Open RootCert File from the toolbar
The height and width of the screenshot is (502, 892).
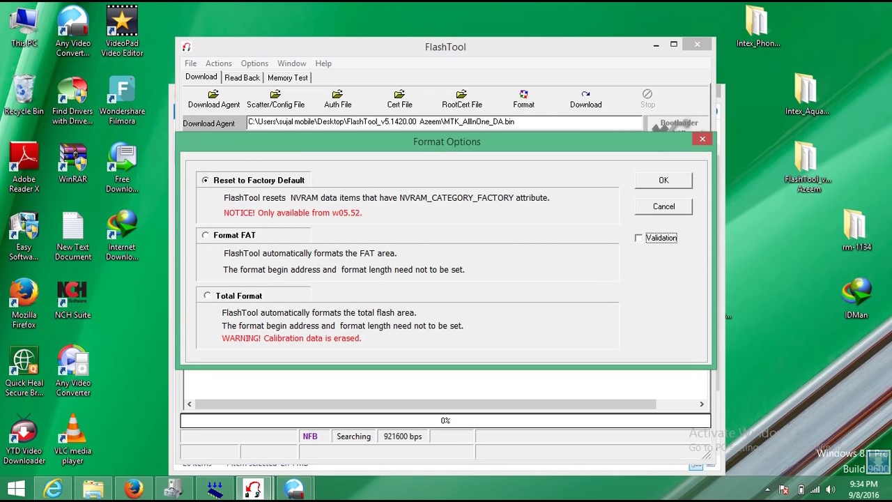461,99
